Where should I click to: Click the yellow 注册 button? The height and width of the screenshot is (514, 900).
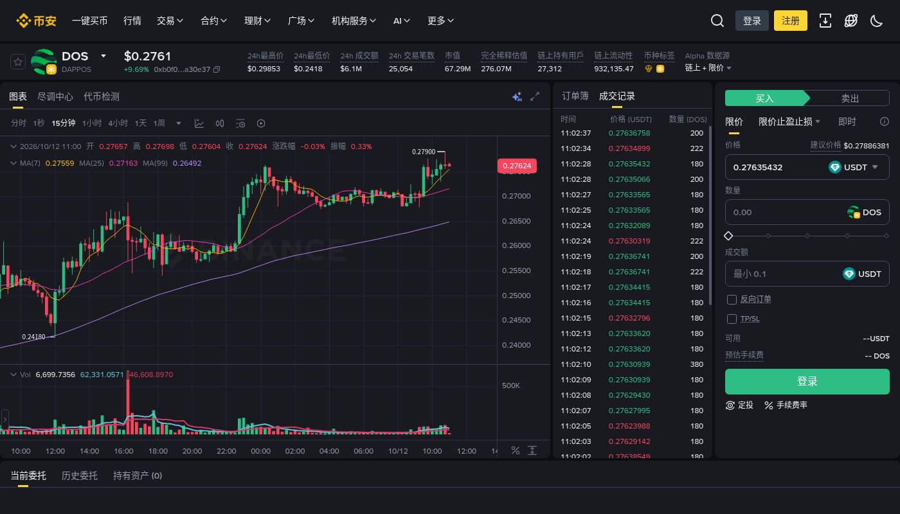coord(791,21)
